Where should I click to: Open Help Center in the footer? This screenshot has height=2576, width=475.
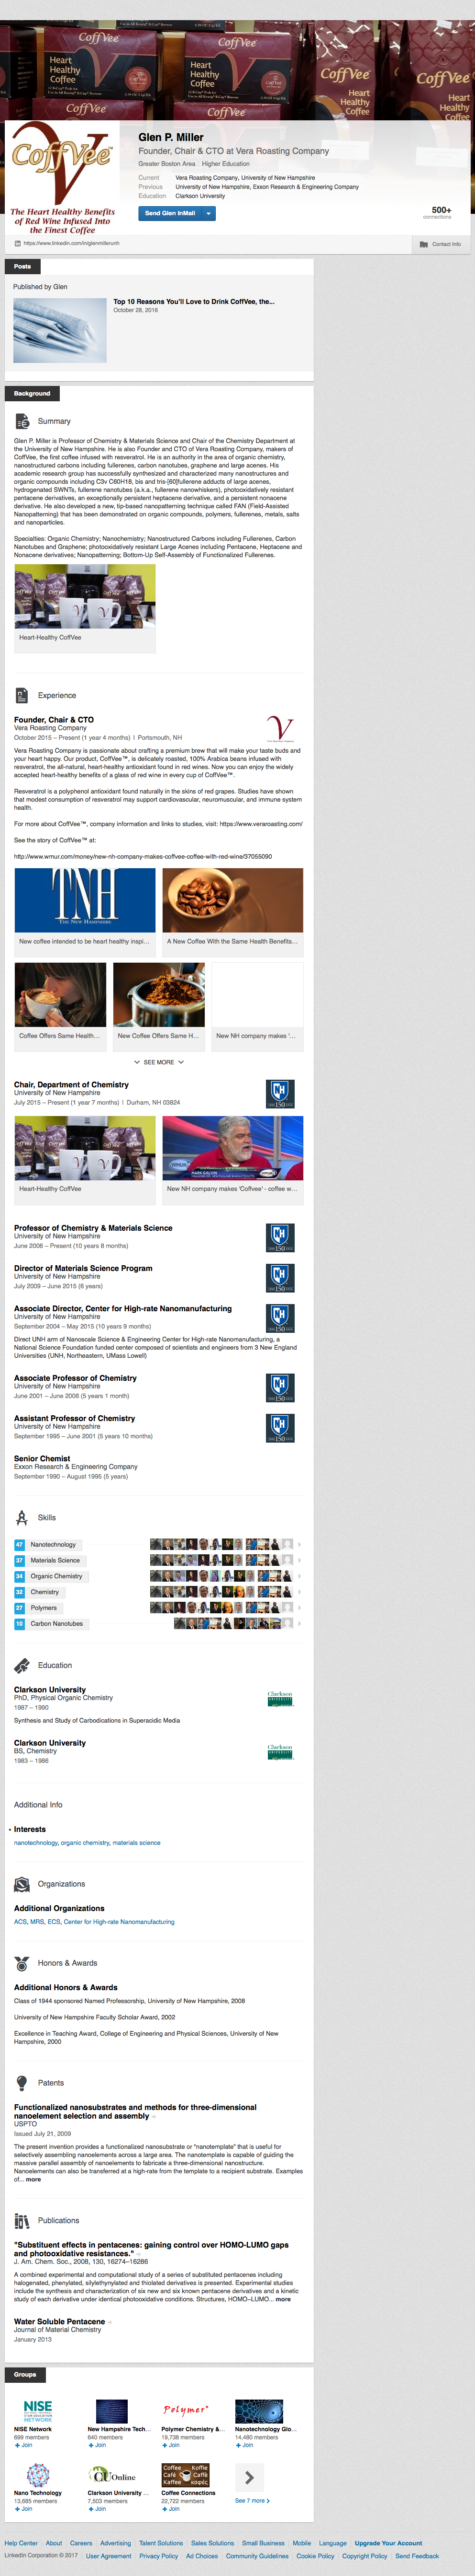[21, 2542]
